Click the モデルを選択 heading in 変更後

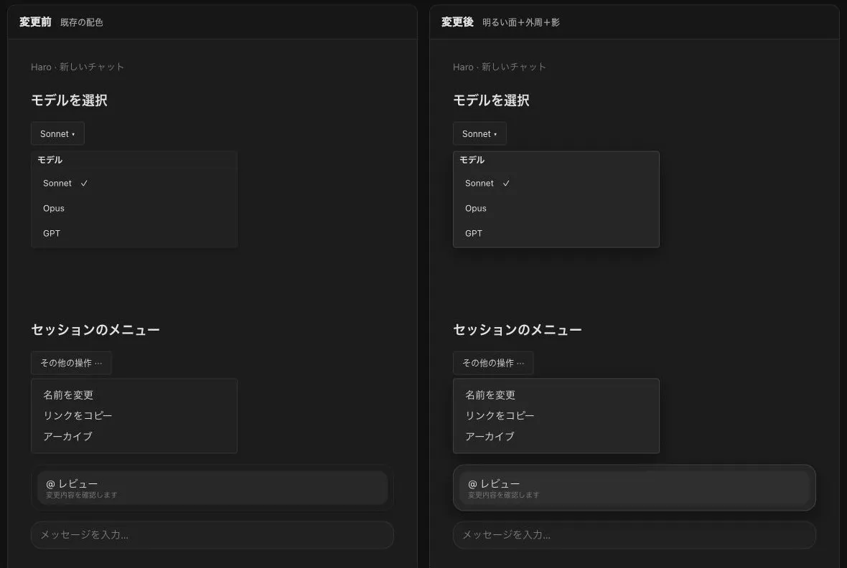(491, 100)
